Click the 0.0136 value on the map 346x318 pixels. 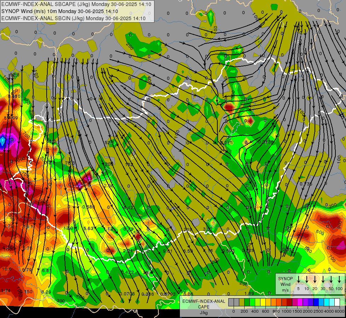266,142
